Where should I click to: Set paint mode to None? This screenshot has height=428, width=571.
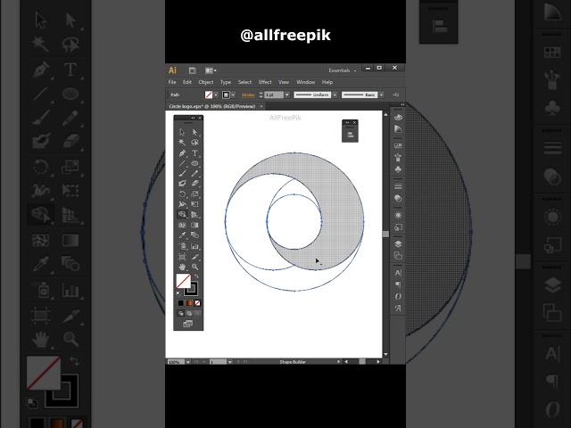pos(197,303)
